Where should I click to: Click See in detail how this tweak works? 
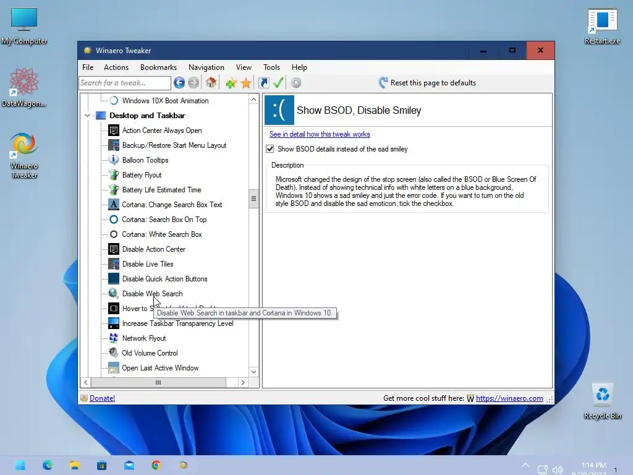[320, 134]
